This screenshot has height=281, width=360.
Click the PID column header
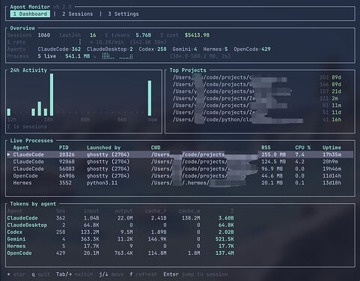tap(64, 148)
